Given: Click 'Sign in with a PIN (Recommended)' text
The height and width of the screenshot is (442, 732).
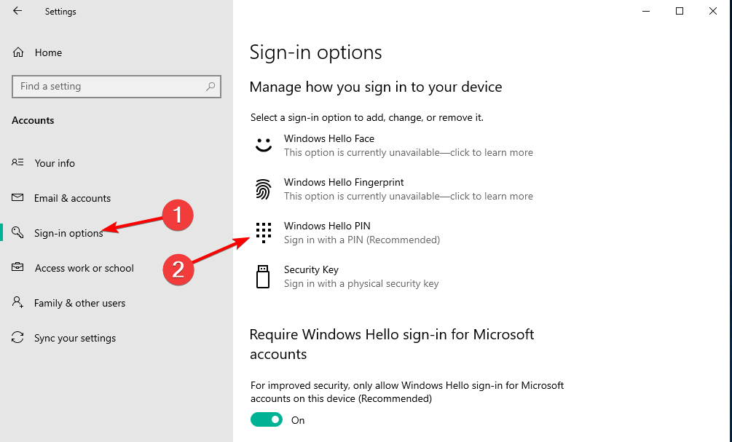Looking at the screenshot, I should tap(362, 240).
